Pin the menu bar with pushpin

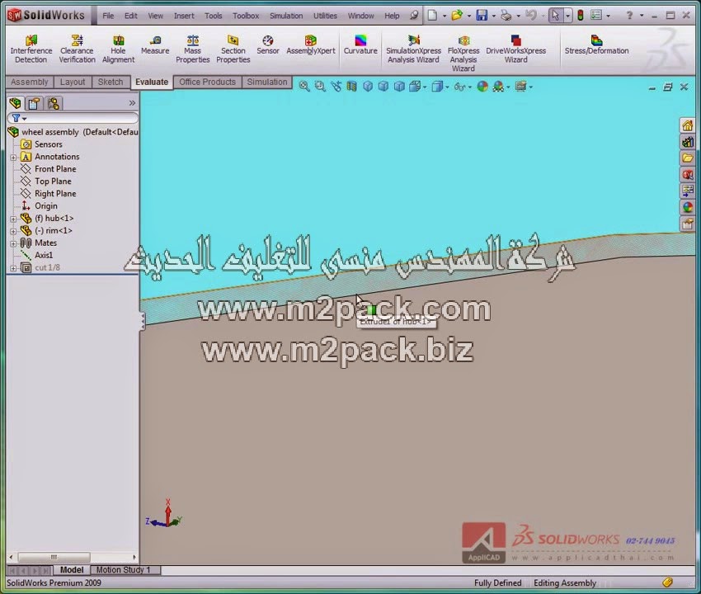point(415,16)
